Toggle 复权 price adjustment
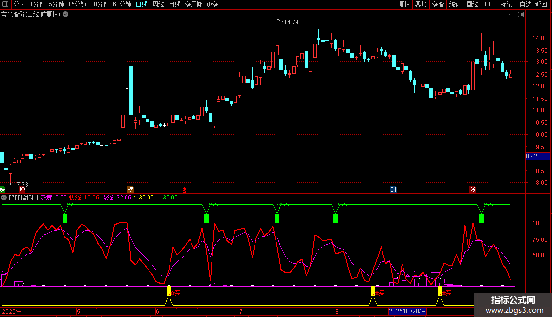 [x=404, y=5]
